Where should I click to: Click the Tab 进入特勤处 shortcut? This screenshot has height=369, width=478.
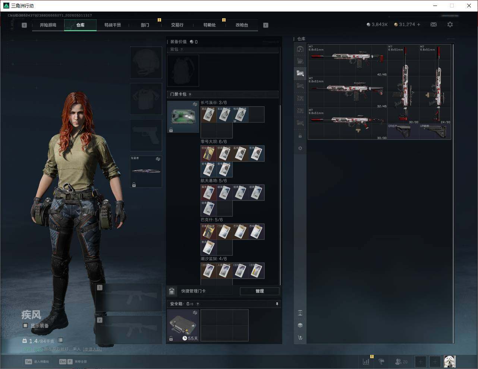(x=37, y=362)
